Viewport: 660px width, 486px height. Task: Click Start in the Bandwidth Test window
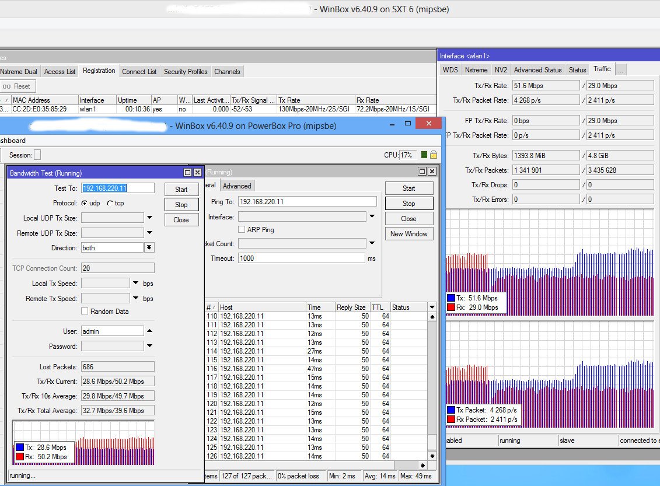(x=181, y=190)
